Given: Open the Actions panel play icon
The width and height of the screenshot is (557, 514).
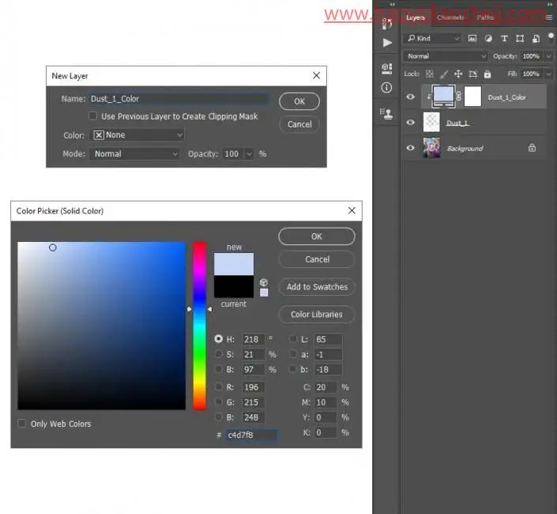Looking at the screenshot, I should pyautogui.click(x=387, y=43).
